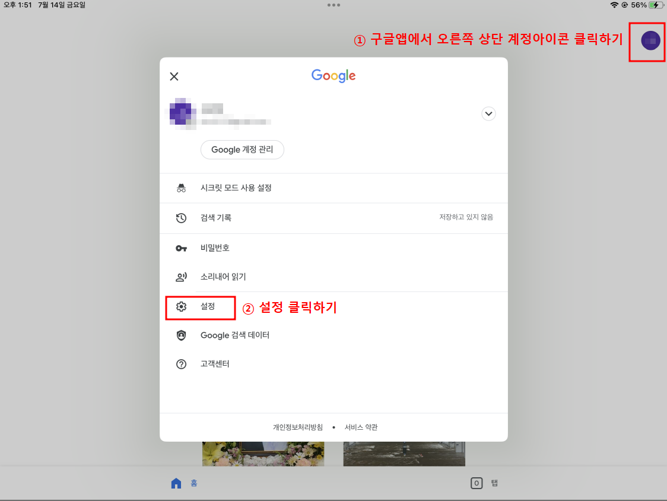Click the help question mark icon
The width and height of the screenshot is (667, 501).
coord(181,364)
